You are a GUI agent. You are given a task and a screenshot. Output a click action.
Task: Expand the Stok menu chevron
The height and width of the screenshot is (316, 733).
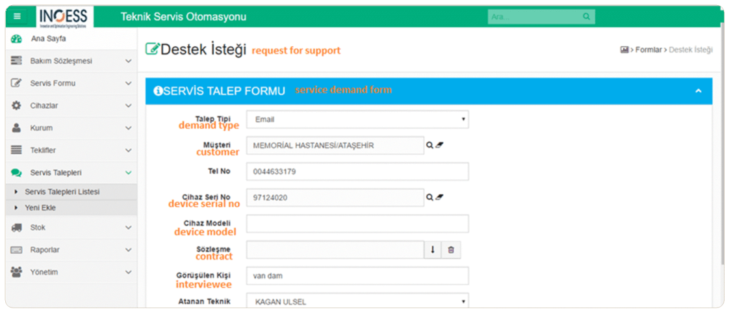129,228
